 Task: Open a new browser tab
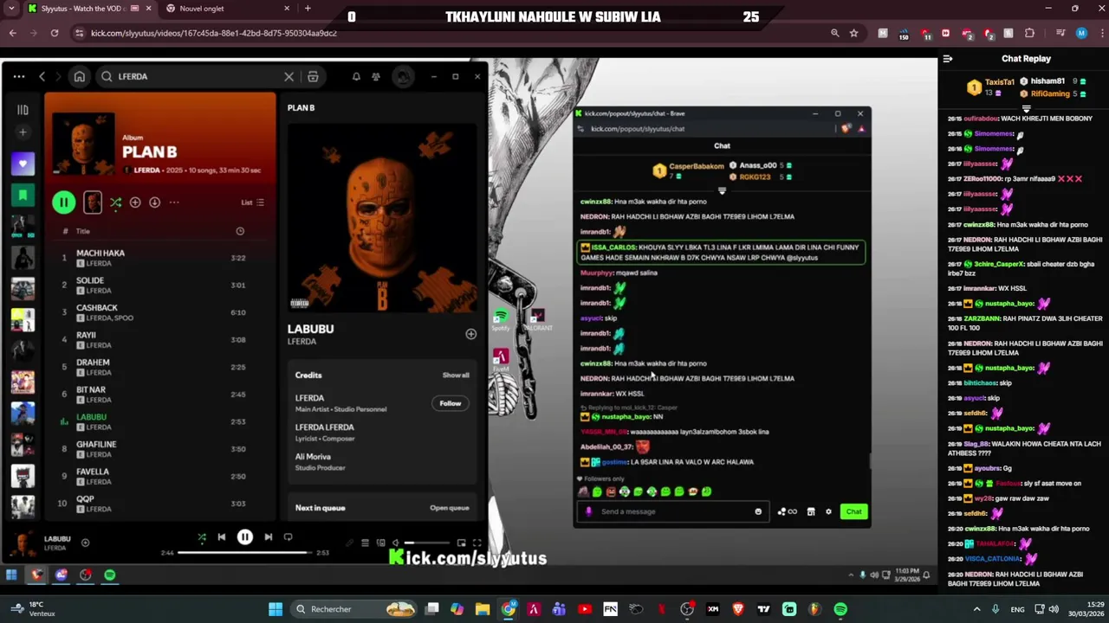point(308,9)
